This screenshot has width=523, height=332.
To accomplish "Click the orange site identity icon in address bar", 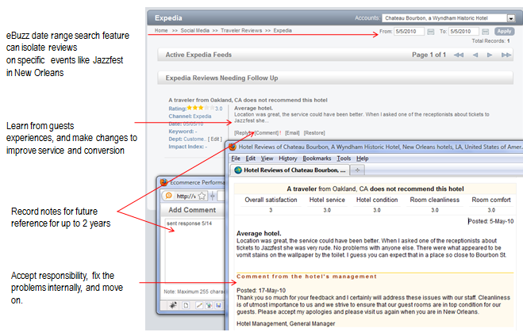I will click(169, 196).
